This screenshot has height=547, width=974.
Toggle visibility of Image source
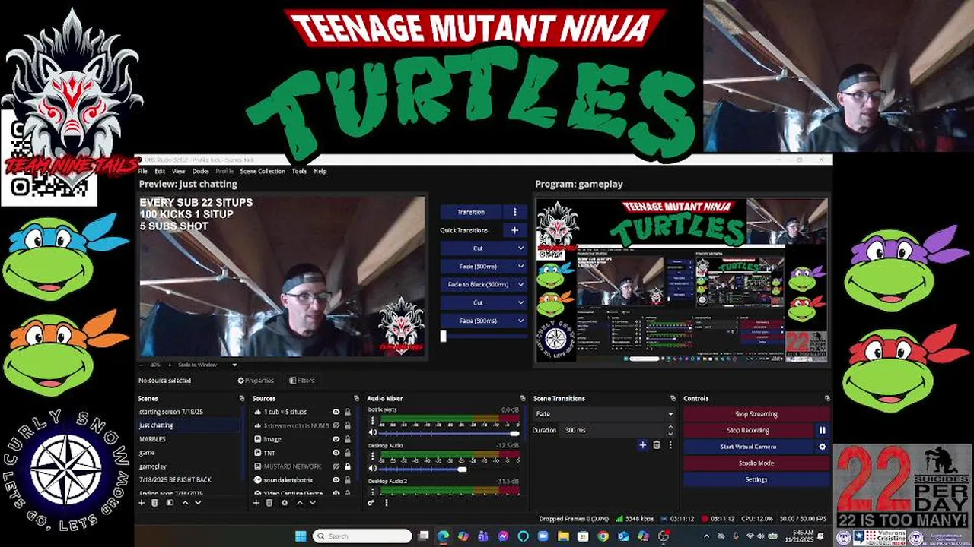click(x=336, y=439)
